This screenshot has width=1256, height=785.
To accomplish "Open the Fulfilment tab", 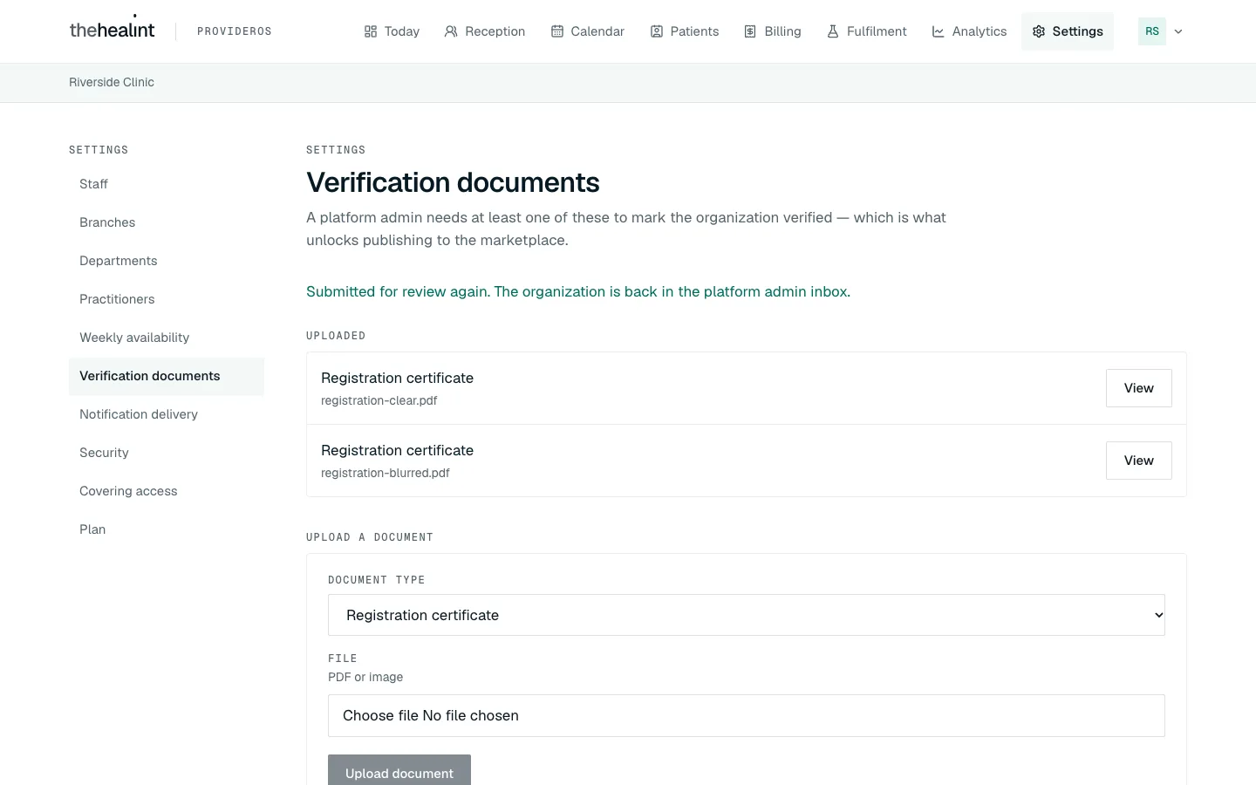I will point(867,31).
